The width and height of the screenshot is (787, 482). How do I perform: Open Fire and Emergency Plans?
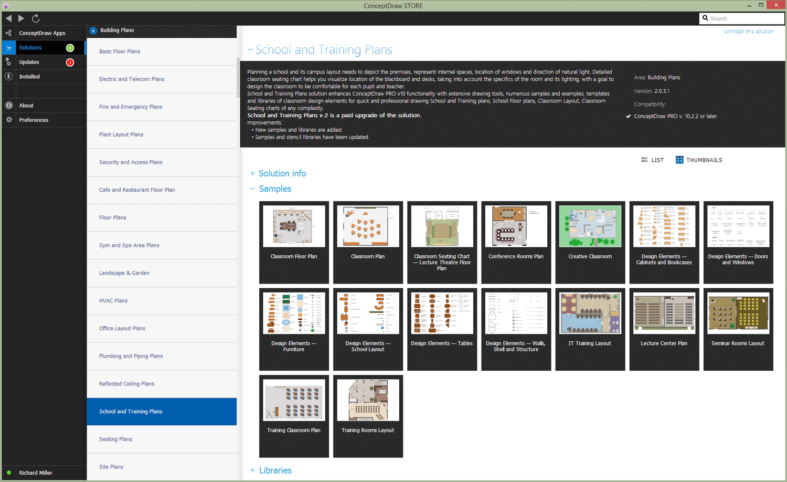click(x=162, y=107)
